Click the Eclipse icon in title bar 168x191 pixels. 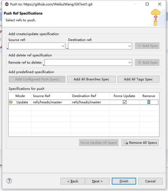[6, 4]
